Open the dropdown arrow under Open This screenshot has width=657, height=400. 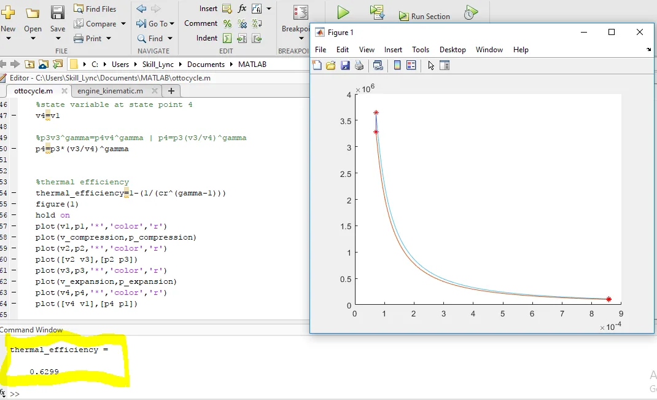click(x=33, y=38)
